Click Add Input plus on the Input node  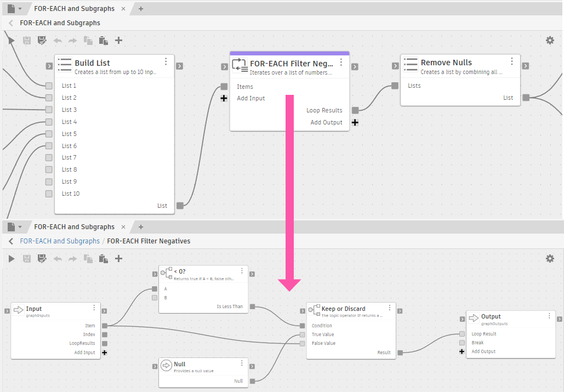point(104,353)
